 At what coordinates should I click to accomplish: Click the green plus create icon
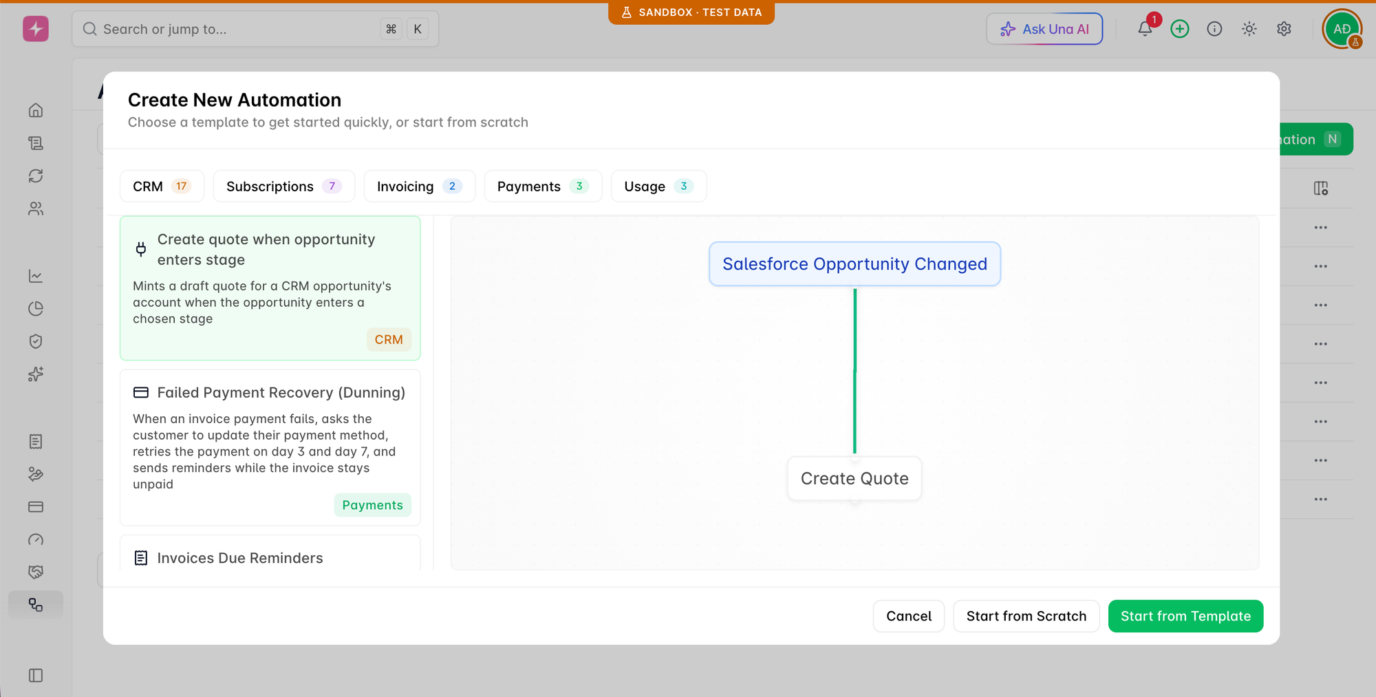pyautogui.click(x=1180, y=29)
